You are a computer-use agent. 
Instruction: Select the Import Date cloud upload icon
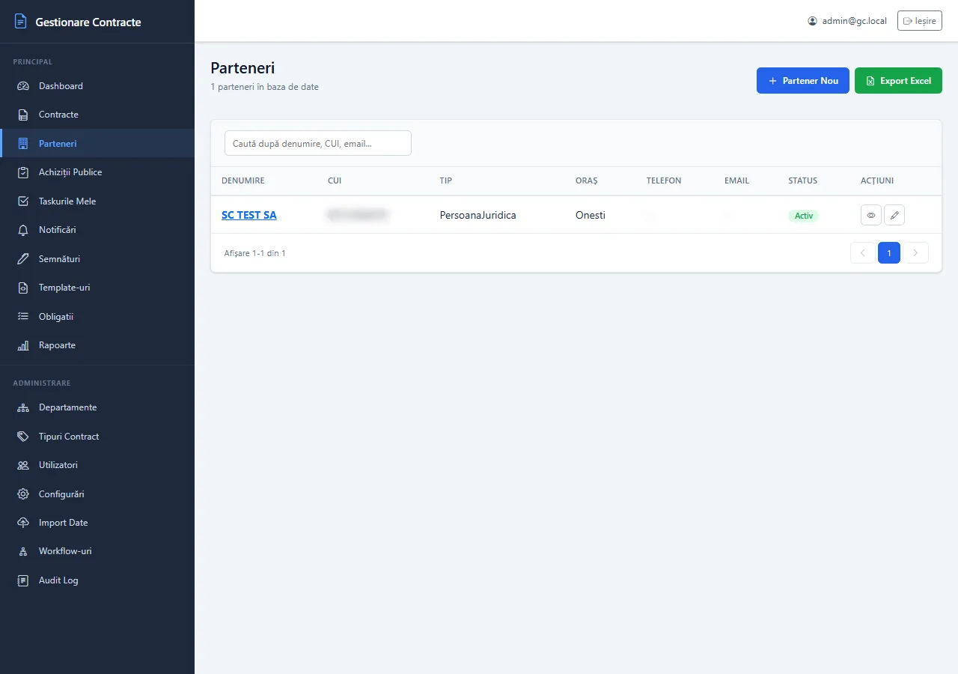(x=23, y=523)
